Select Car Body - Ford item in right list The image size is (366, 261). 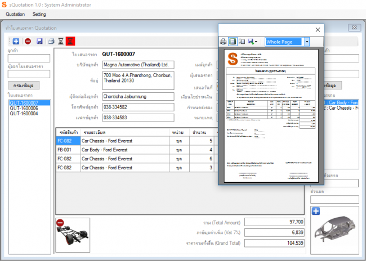[341, 102]
